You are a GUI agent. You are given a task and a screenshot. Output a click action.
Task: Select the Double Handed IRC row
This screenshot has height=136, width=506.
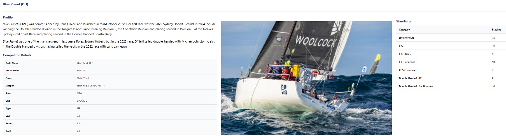(x=451, y=78)
